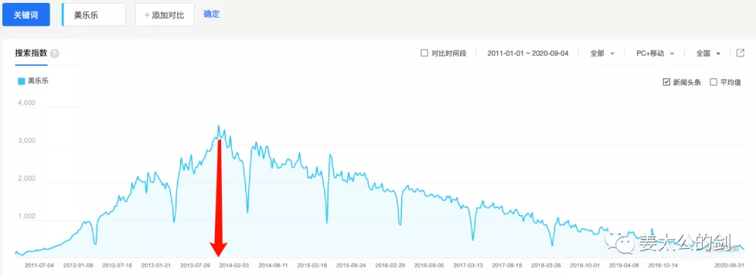Click the 2019-04-08 axis date label
The width and height of the screenshot is (756, 276).
point(624,265)
